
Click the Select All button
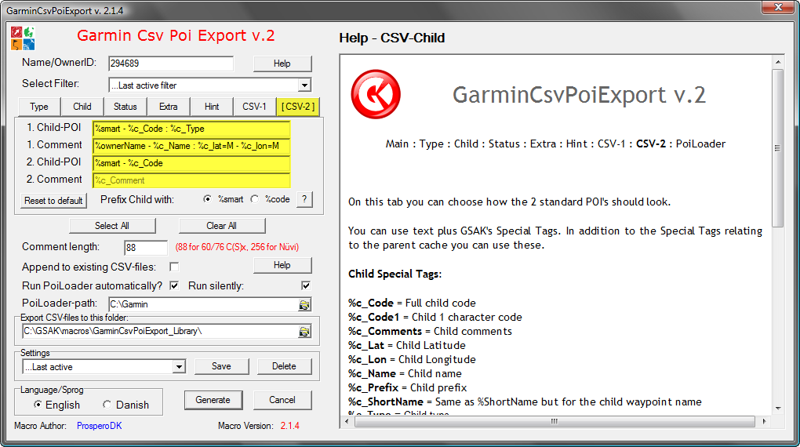(112, 226)
